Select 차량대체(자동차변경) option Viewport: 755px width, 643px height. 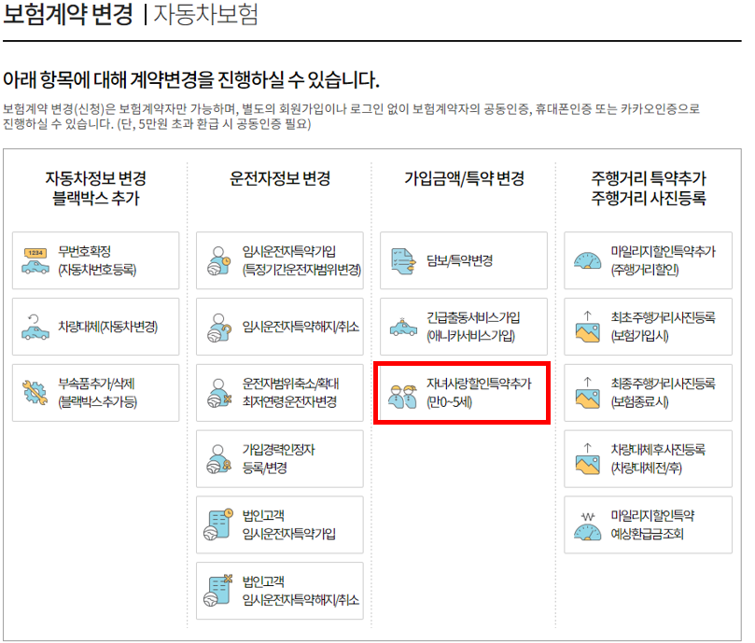[x=96, y=327]
